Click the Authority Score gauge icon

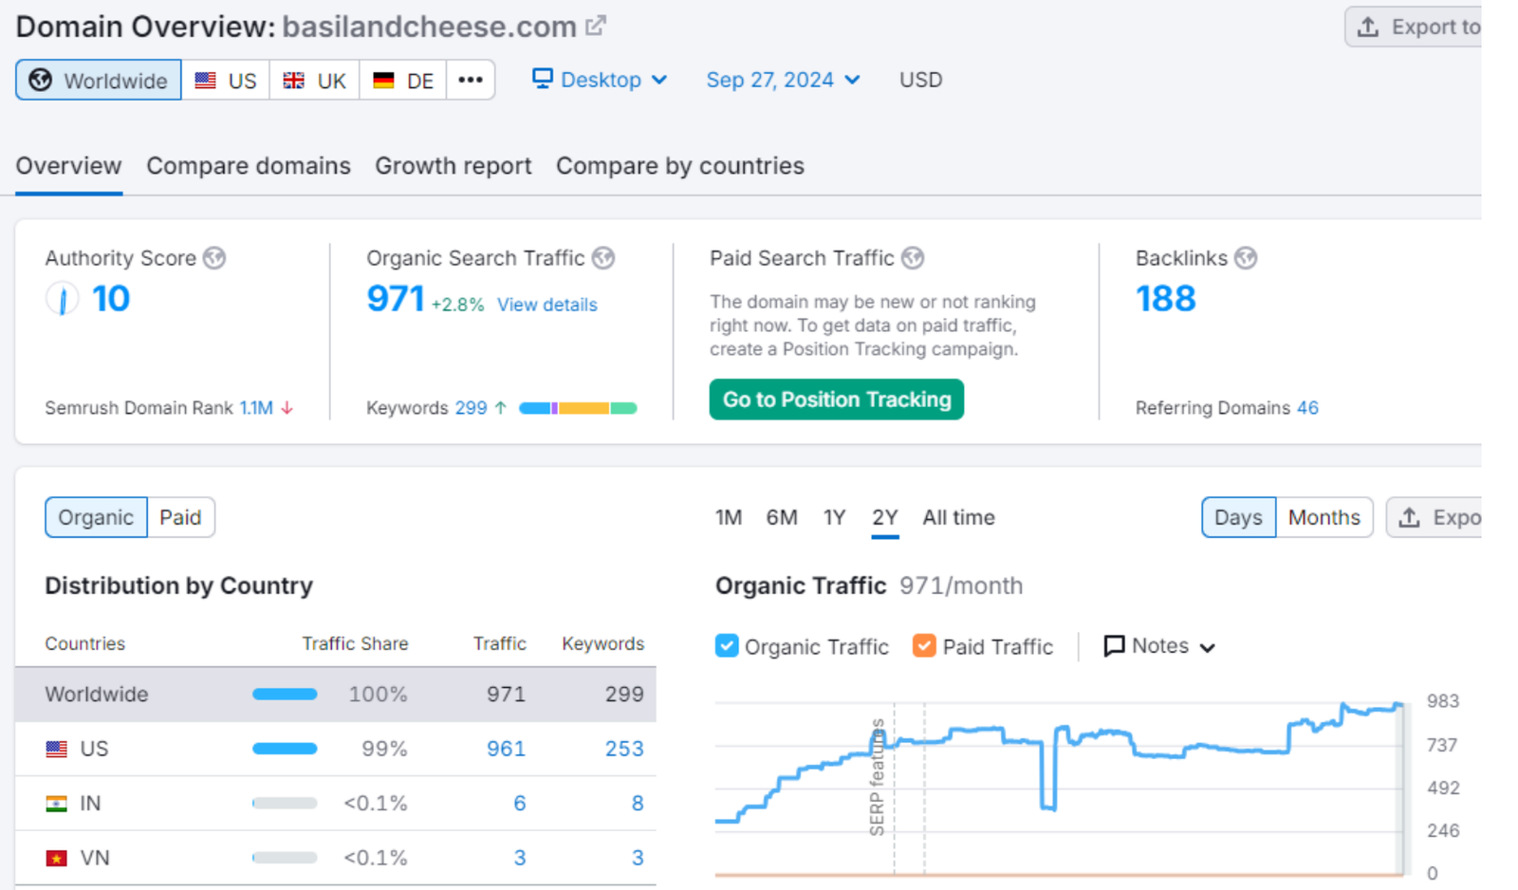(63, 299)
